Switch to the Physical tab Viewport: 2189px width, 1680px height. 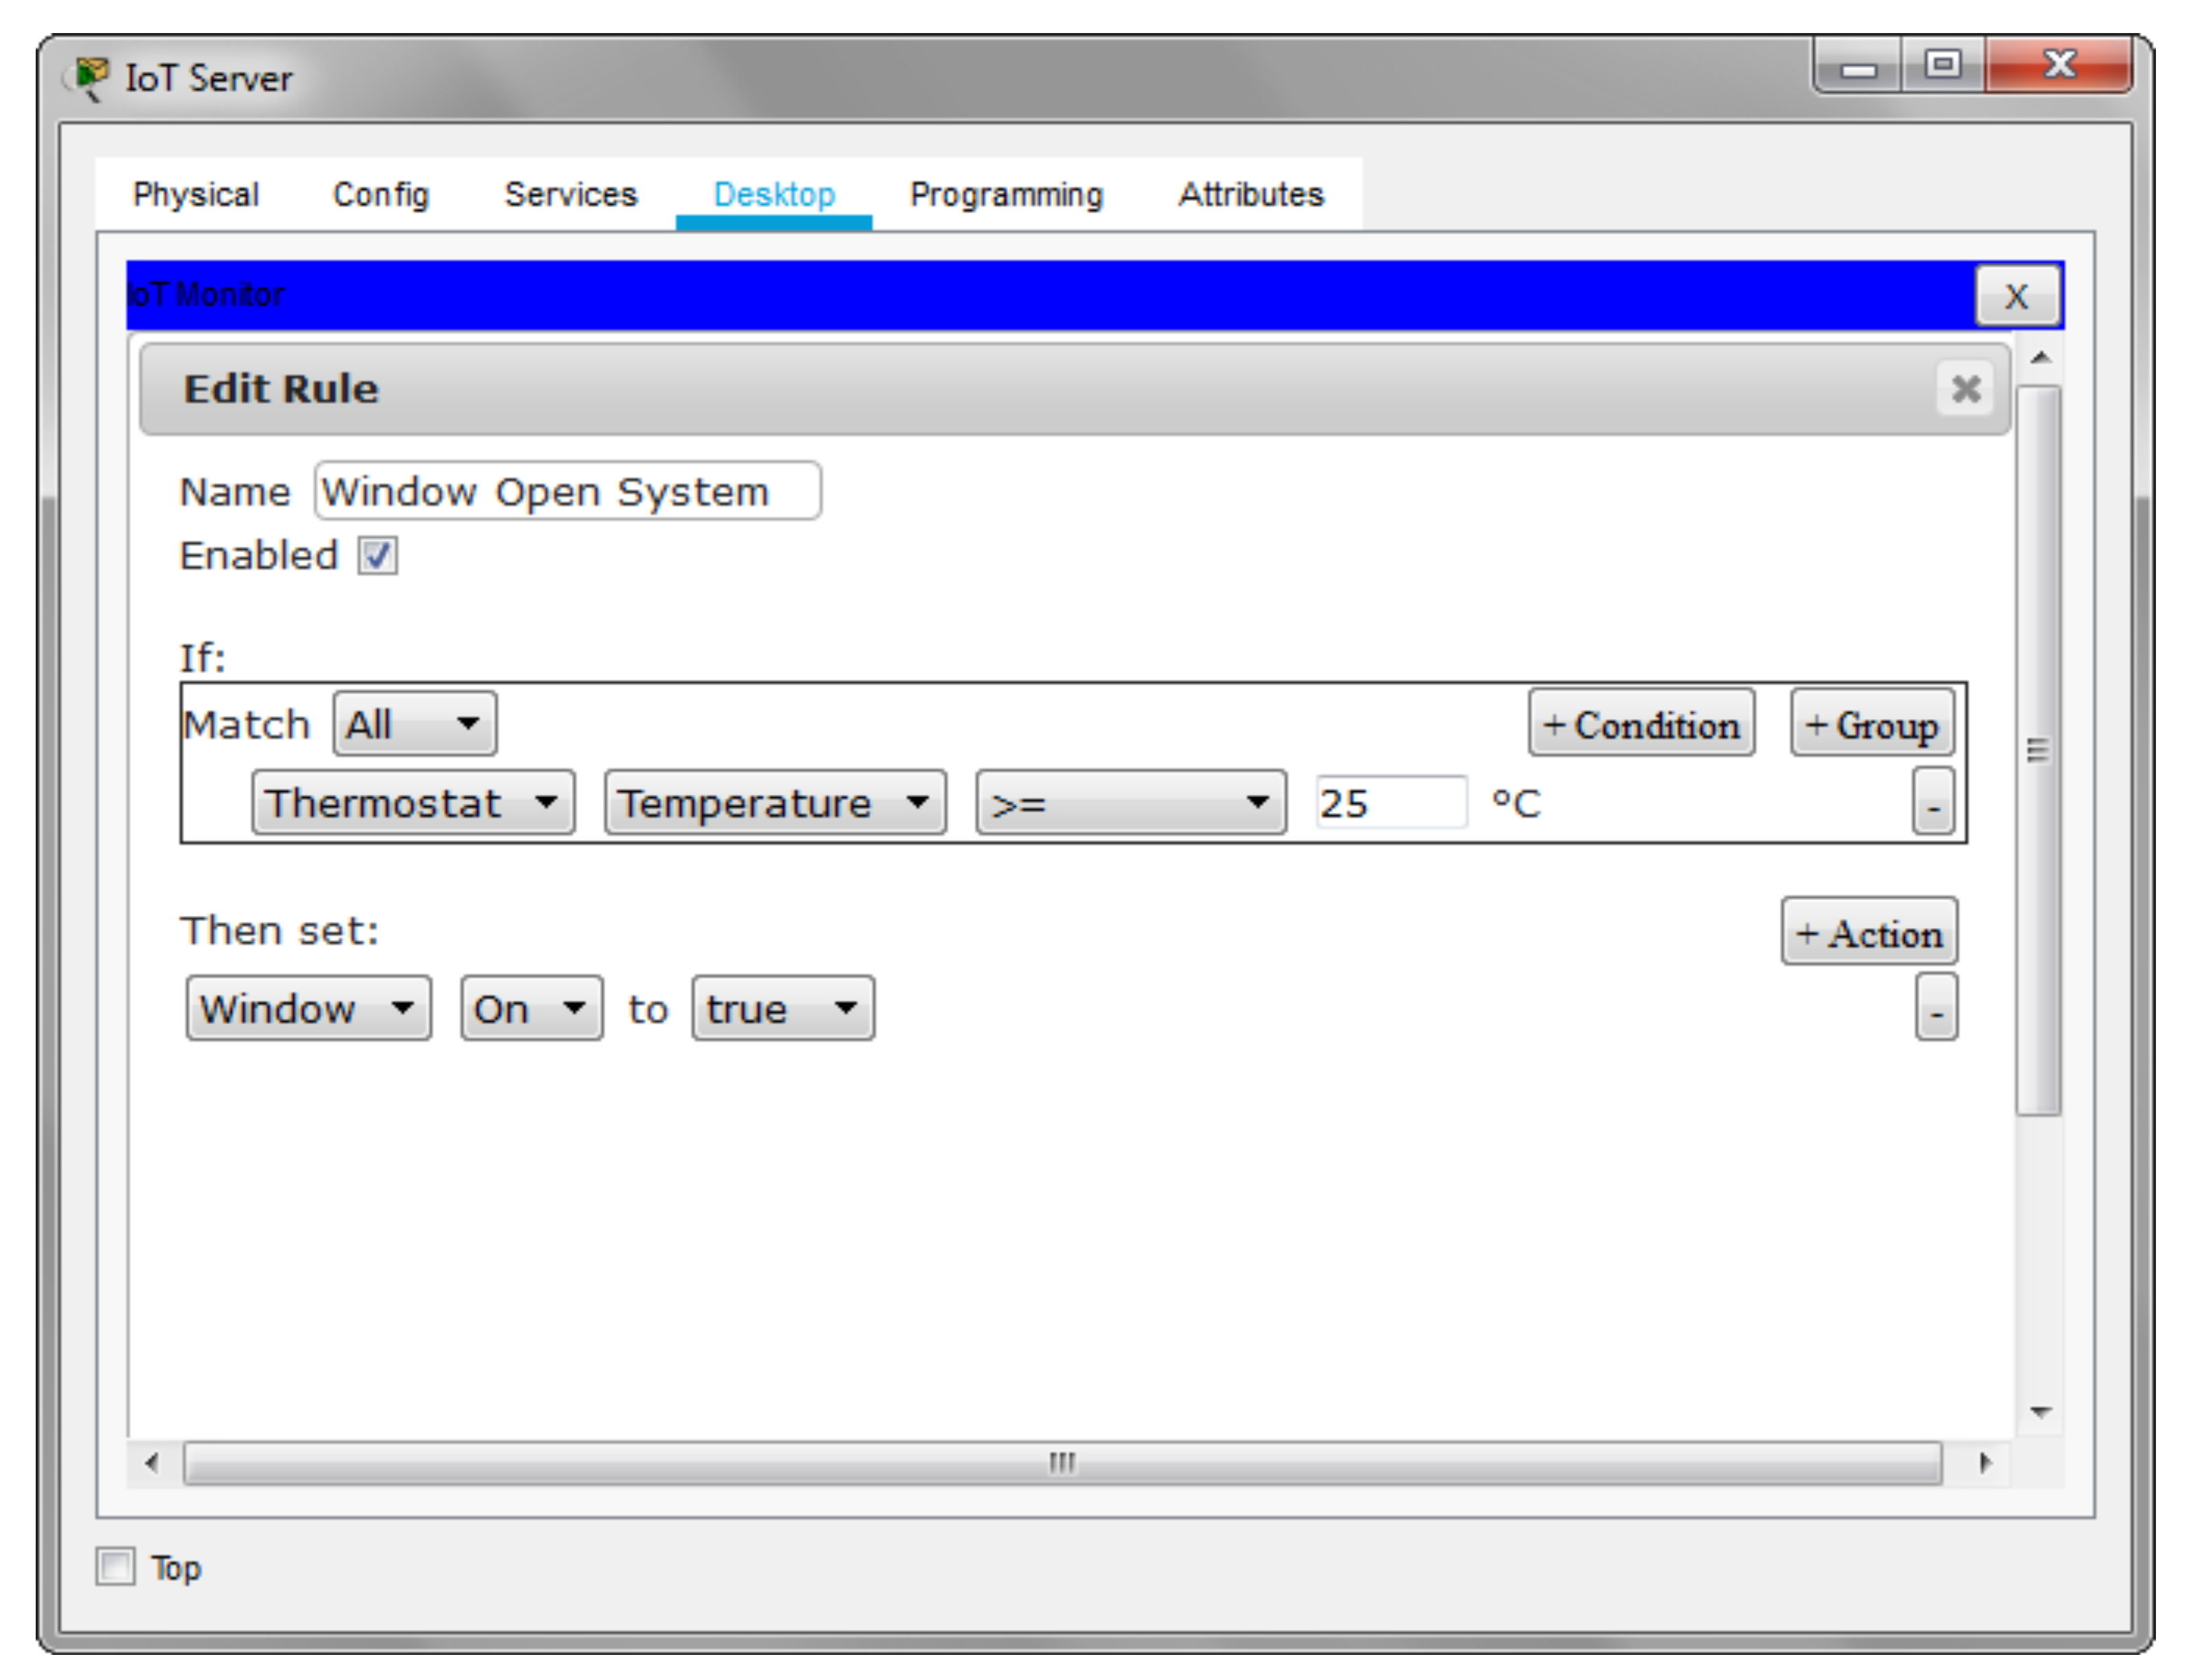coord(196,193)
